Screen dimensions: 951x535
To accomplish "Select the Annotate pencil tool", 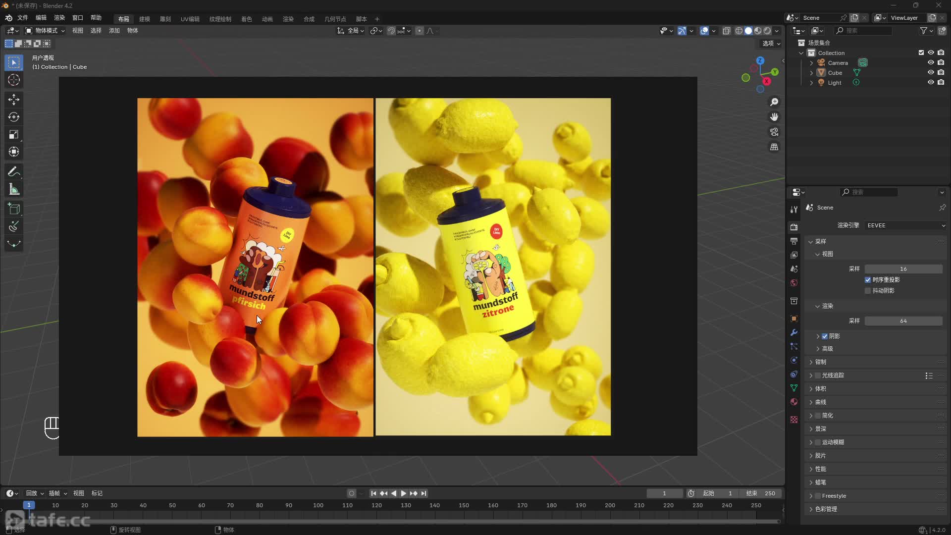I will point(14,172).
